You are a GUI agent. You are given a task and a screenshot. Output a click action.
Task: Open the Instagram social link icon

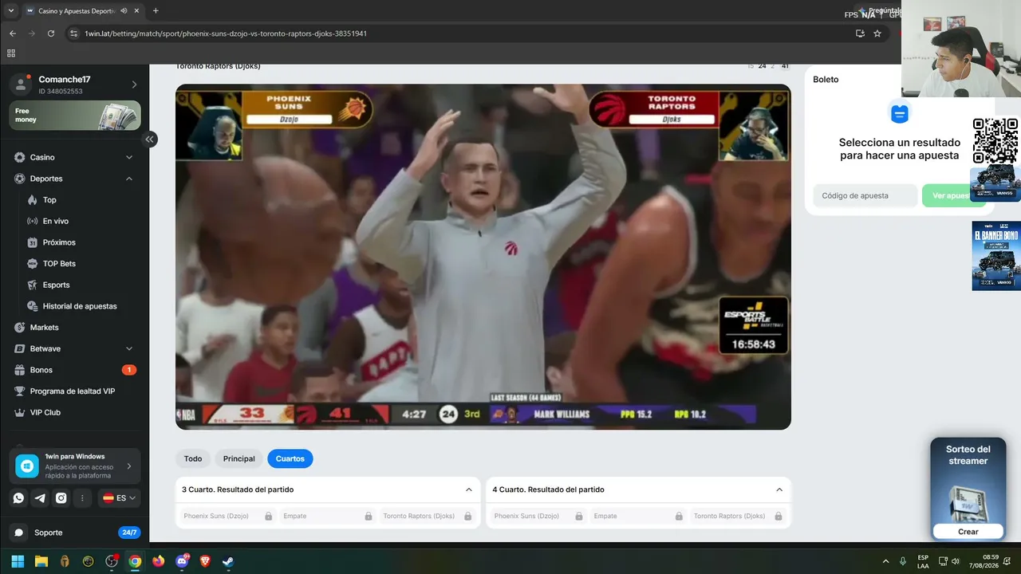point(61,498)
